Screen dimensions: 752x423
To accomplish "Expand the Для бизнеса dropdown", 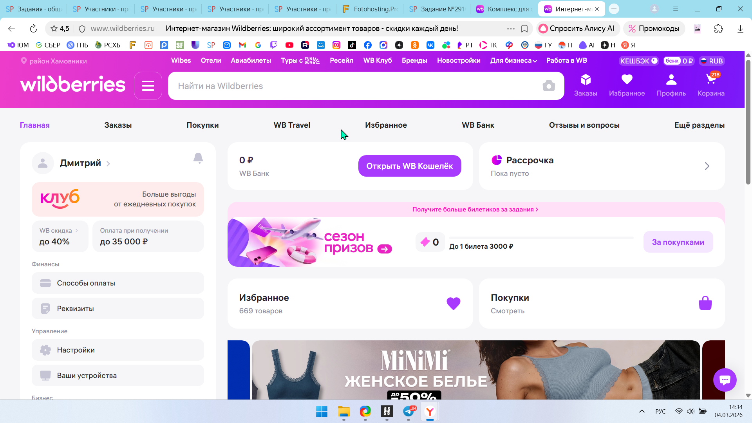I will (x=513, y=61).
